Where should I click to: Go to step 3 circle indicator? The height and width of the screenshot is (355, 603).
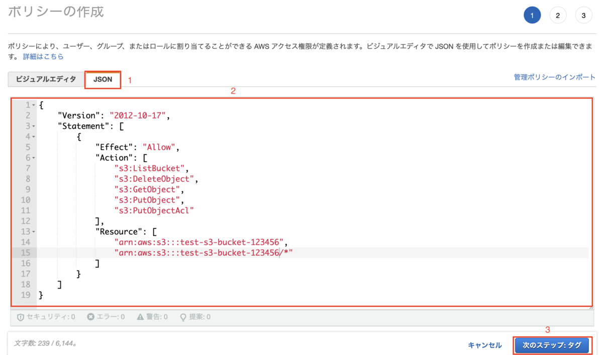coord(583,16)
